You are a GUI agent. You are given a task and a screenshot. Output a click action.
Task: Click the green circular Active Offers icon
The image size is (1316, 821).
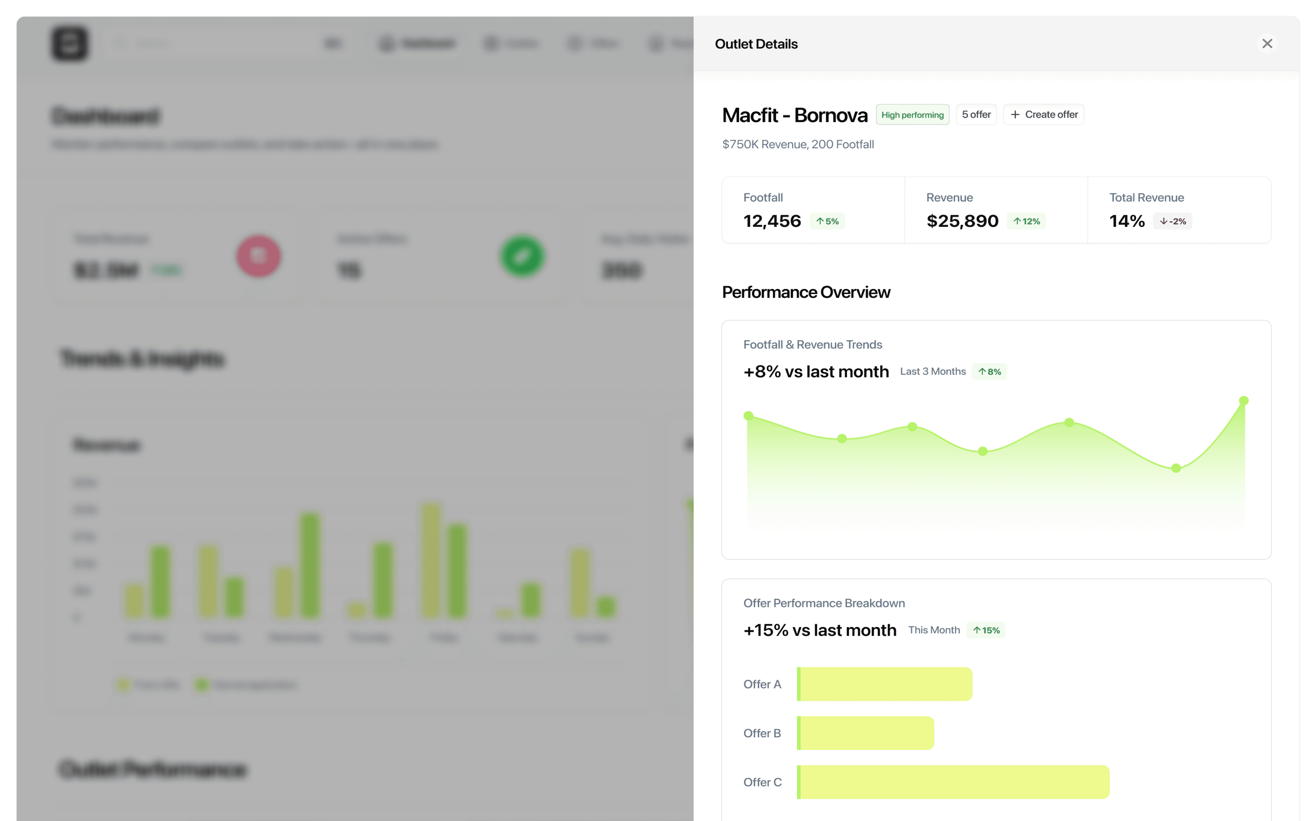click(522, 256)
